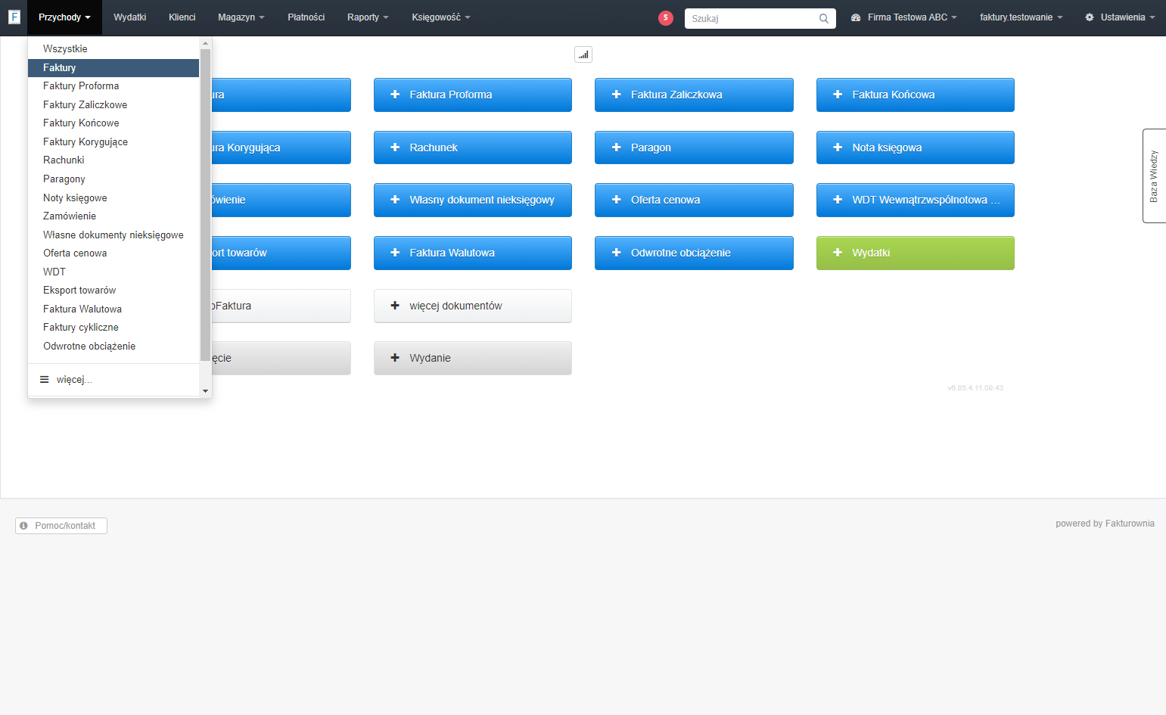Viewport: 1166px width, 715px height.
Task: Open Faktury cykliczne from the menu
Action: point(113,328)
